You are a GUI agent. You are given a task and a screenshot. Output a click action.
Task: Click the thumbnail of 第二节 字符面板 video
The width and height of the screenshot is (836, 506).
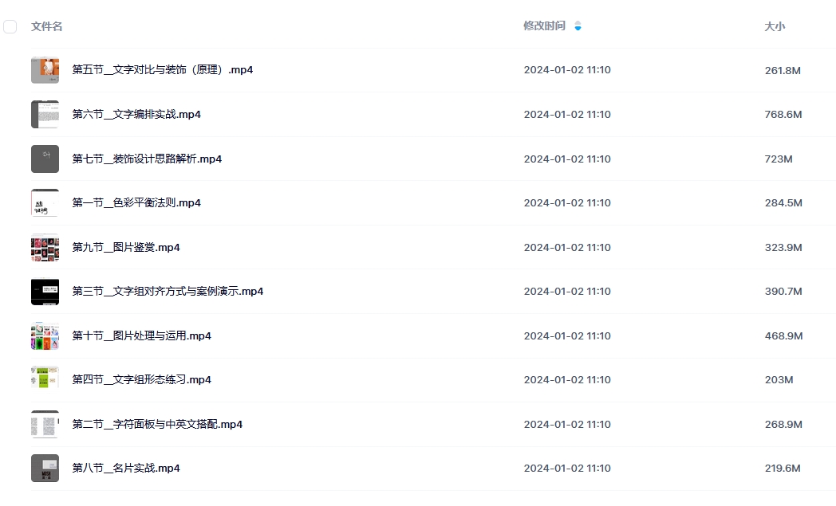point(45,425)
